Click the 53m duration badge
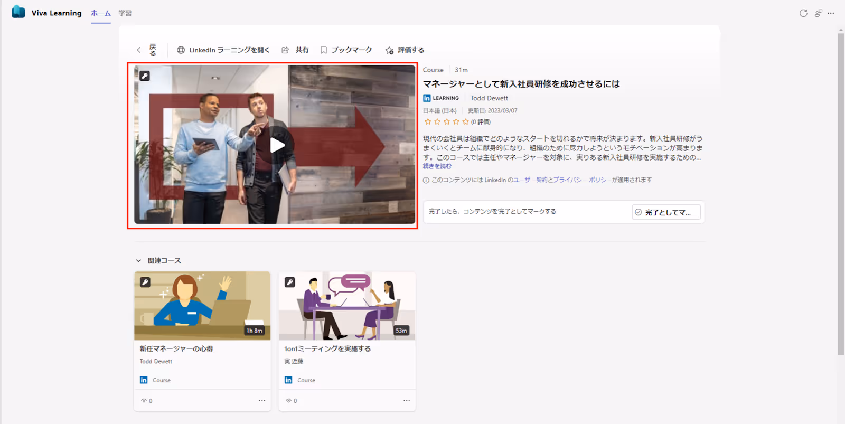The height and width of the screenshot is (424, 845). click(x=401, y=331)
